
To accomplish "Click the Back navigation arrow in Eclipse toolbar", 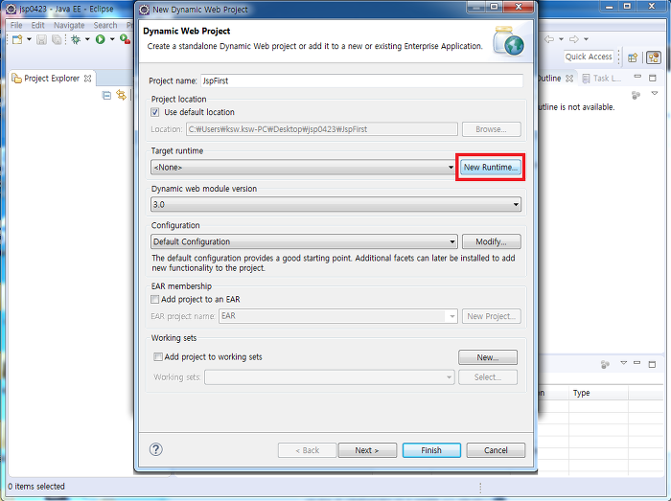I will 549,39.
